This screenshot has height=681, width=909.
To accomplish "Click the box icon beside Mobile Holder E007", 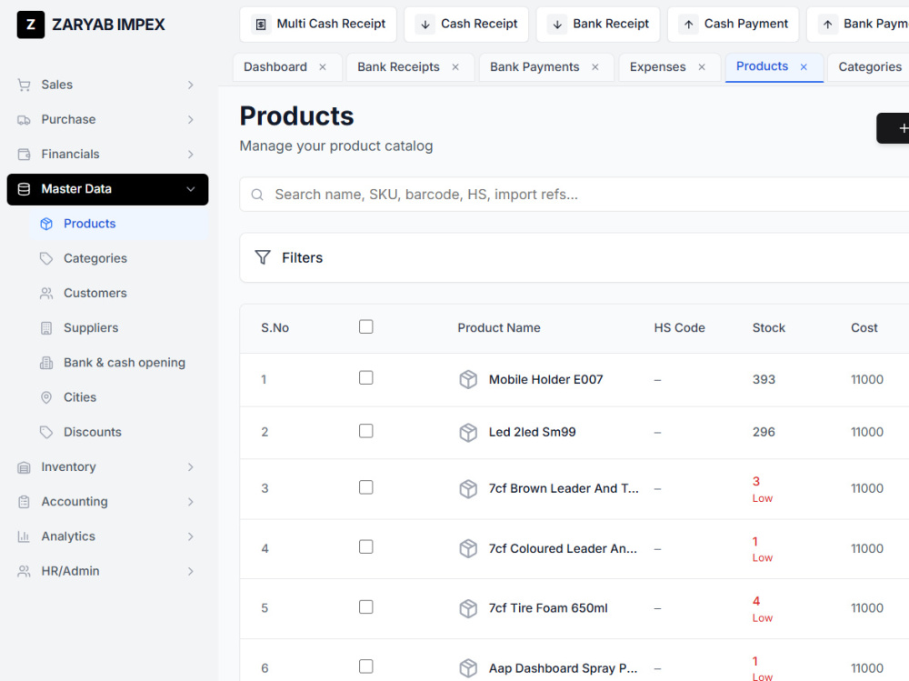I will [468, 379].
